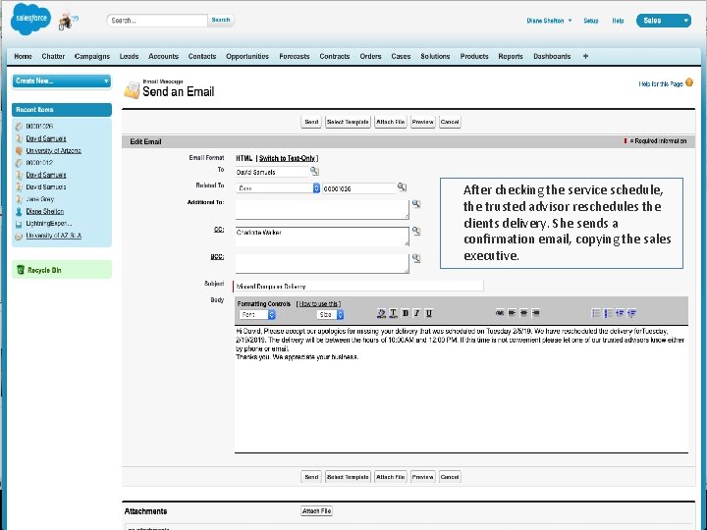Align text right in body

click(536, 312)
